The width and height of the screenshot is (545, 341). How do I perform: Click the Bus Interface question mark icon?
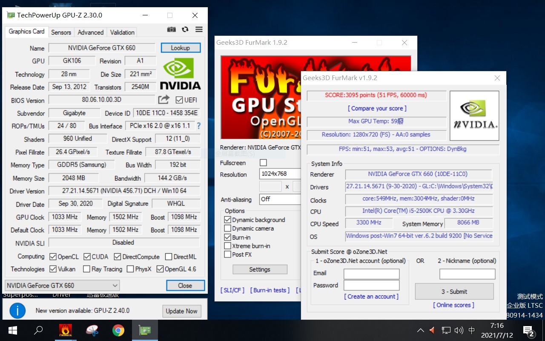[x=198, y=126]
